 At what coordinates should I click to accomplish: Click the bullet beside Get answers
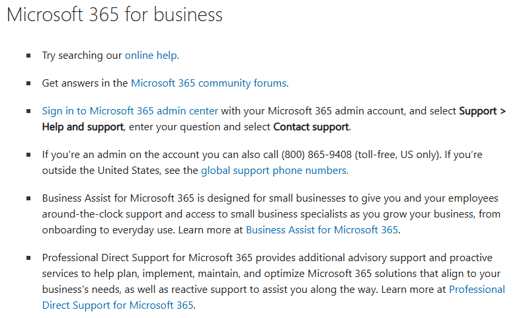[x=28, y=83]
